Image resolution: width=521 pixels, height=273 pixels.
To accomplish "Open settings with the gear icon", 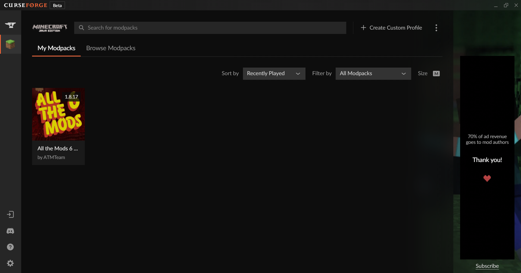I will (x=10, y=263).
